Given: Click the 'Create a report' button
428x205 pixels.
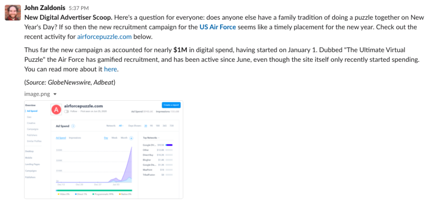Looking at the screenshot, I should coord(171,105).
